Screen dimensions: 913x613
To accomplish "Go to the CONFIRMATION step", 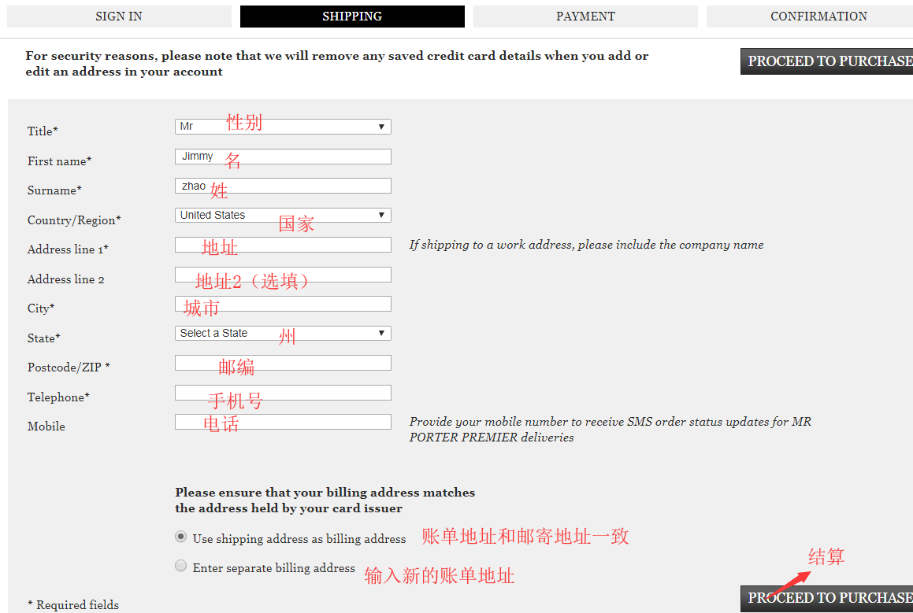I will coord(818,16).
